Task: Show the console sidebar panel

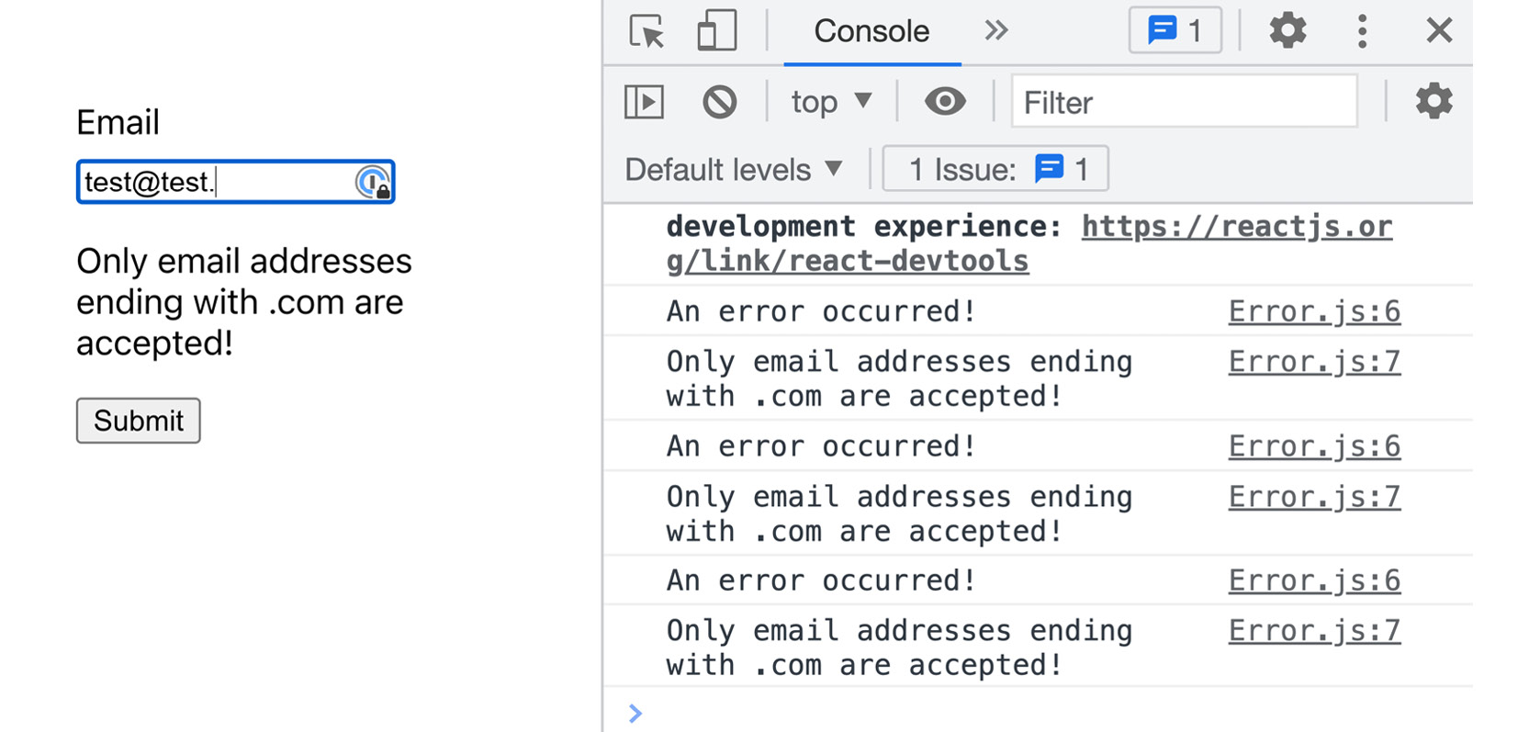Action: click(644, 102)
